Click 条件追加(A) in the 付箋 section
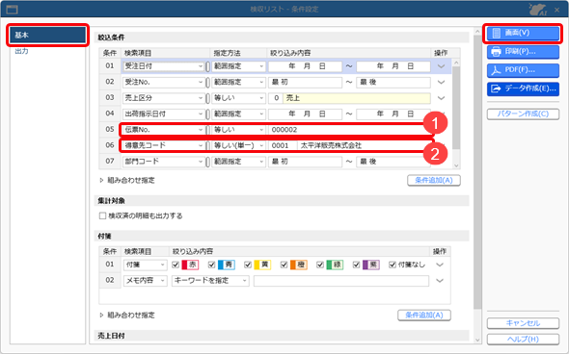Image resolution: width=569 pixels, height=354 pixels. coord(424,316)
